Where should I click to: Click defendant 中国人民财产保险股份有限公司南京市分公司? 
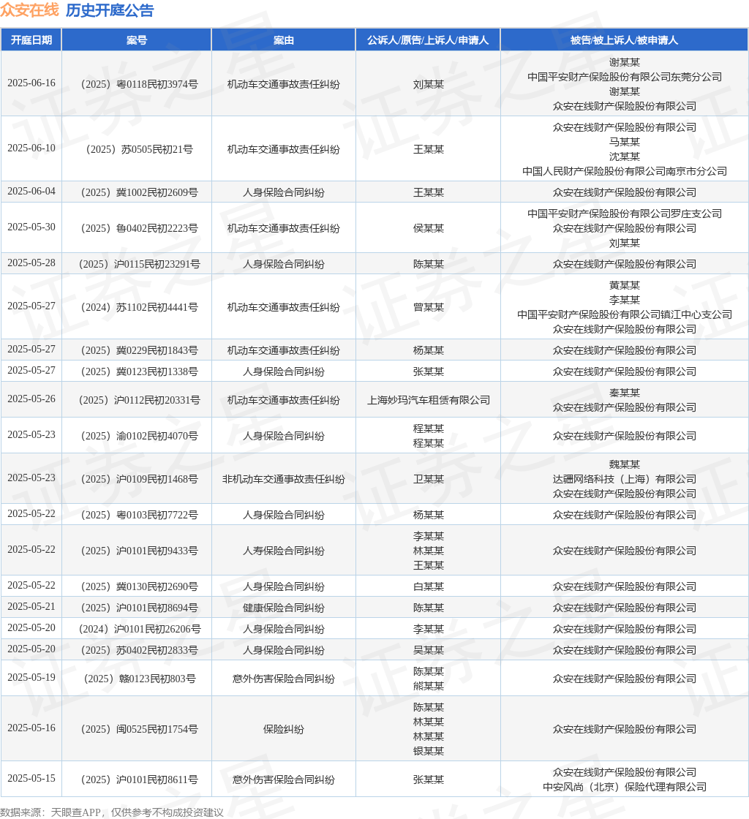(624, 171)
